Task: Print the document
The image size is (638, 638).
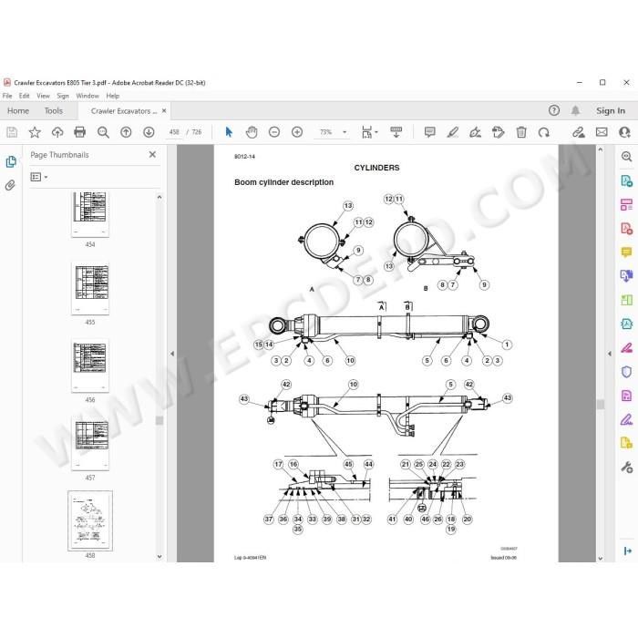Action: (80, 132)
